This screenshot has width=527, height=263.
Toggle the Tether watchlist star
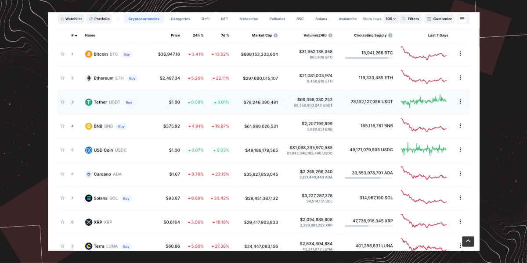click(x=62, y=102)
